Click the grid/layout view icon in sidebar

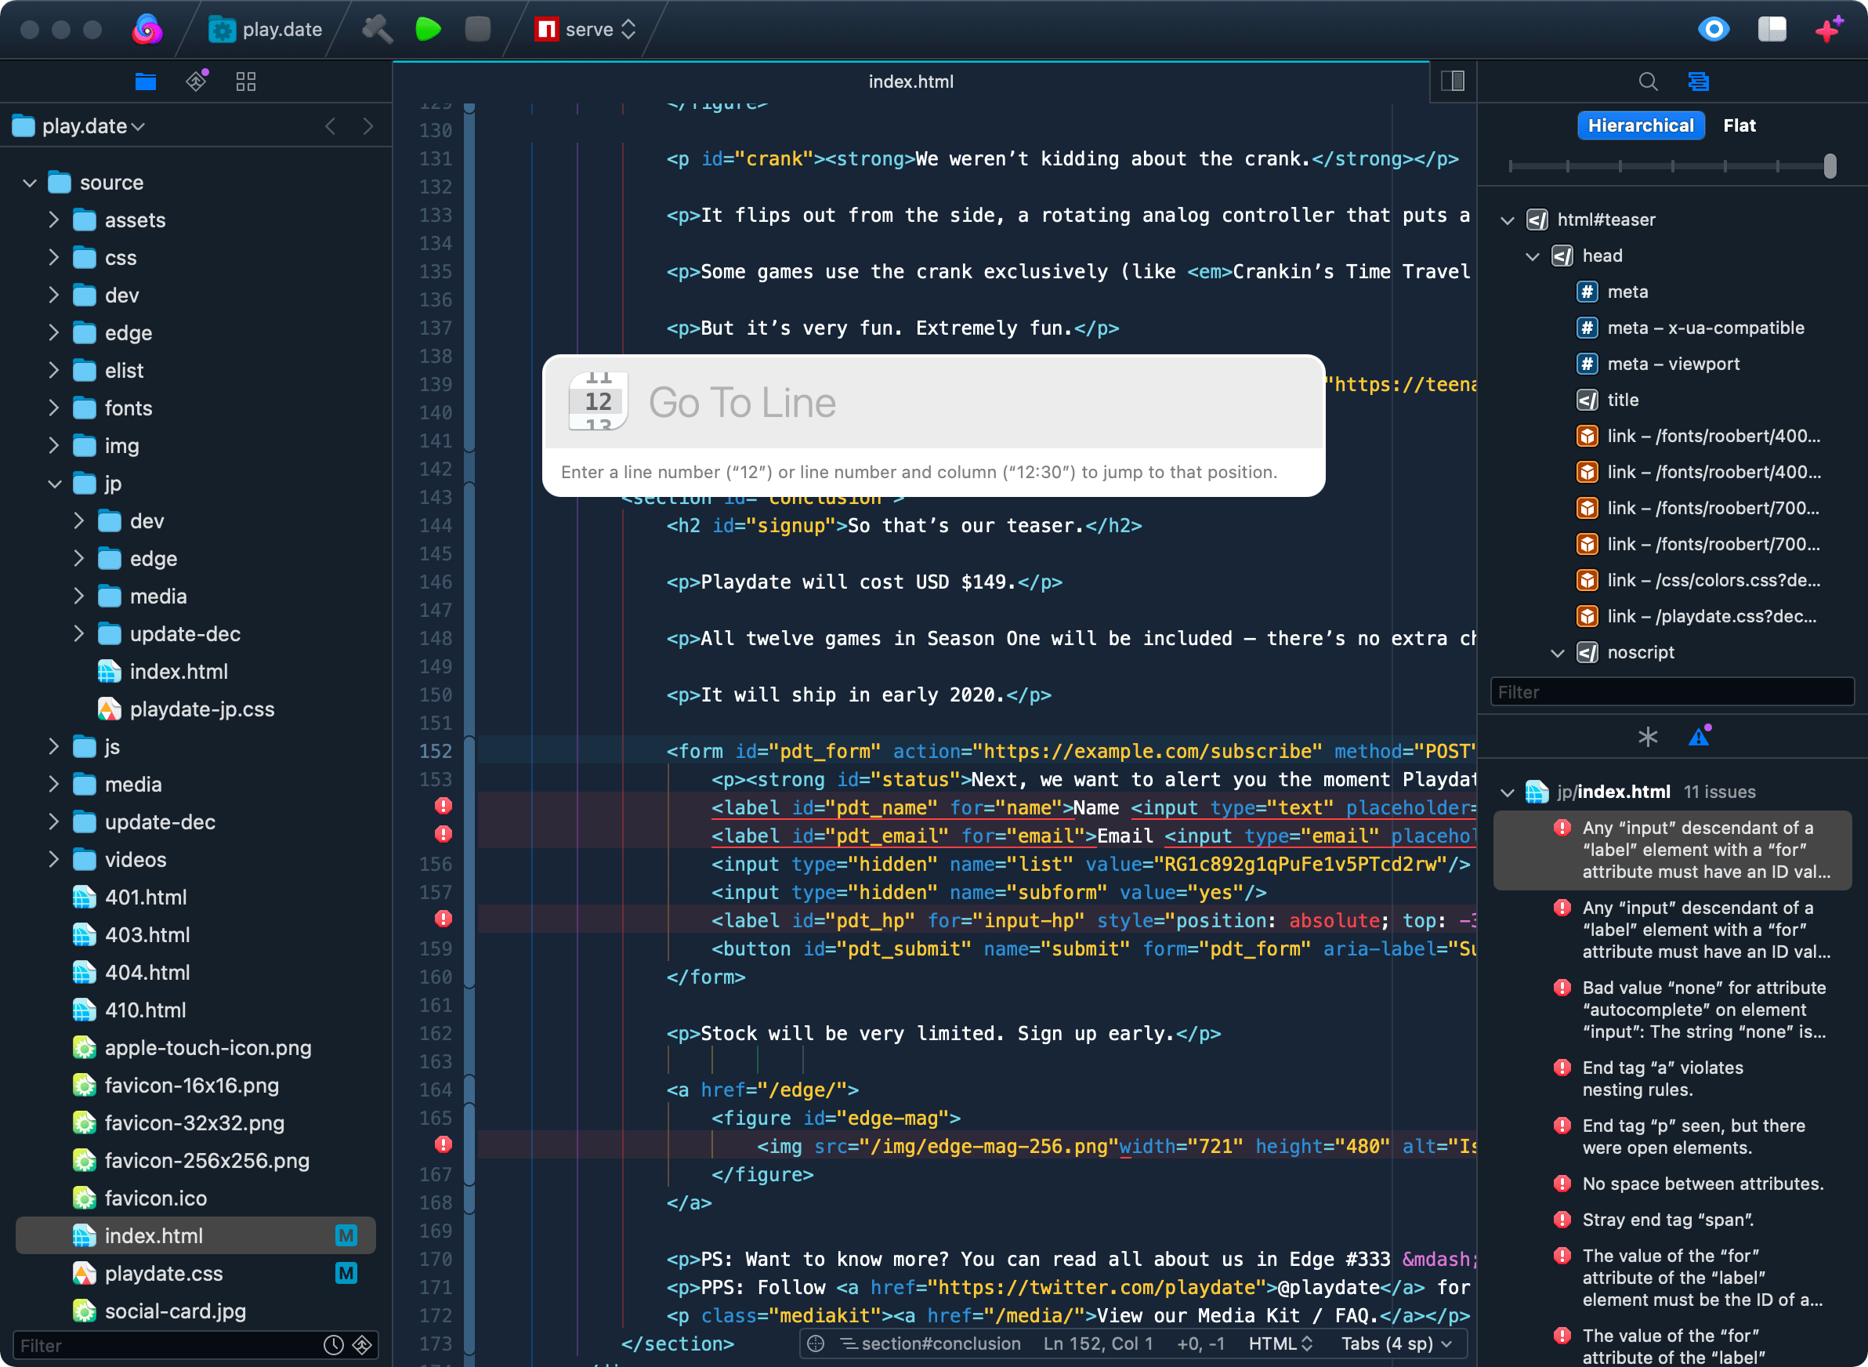(x=247, y=82)
